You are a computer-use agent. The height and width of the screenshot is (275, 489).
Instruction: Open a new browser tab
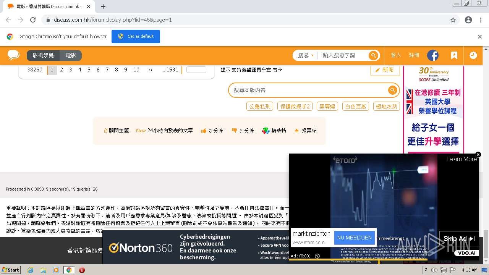click(103, 6)
